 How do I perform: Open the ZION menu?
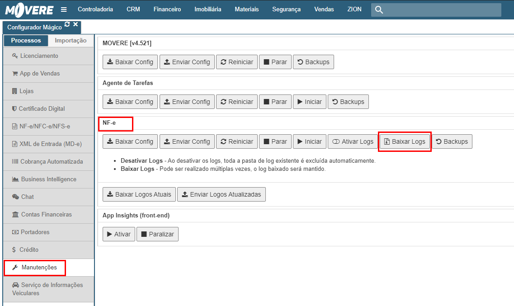(355, 9)
